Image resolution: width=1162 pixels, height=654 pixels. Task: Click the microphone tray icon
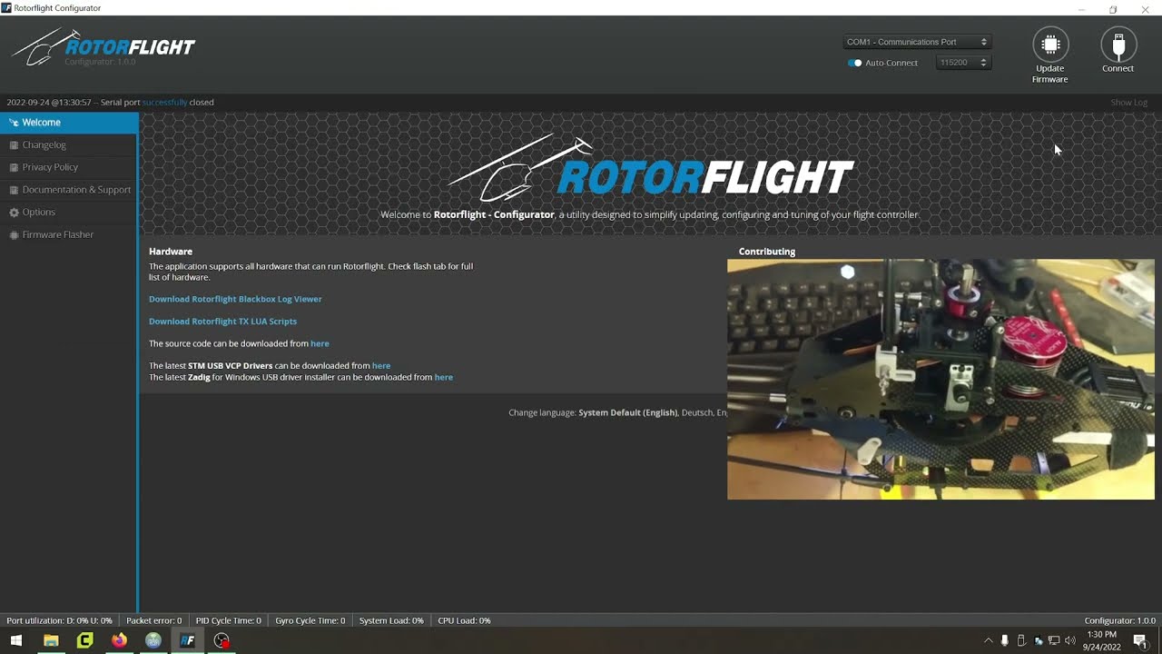(x=1004, y=640)
